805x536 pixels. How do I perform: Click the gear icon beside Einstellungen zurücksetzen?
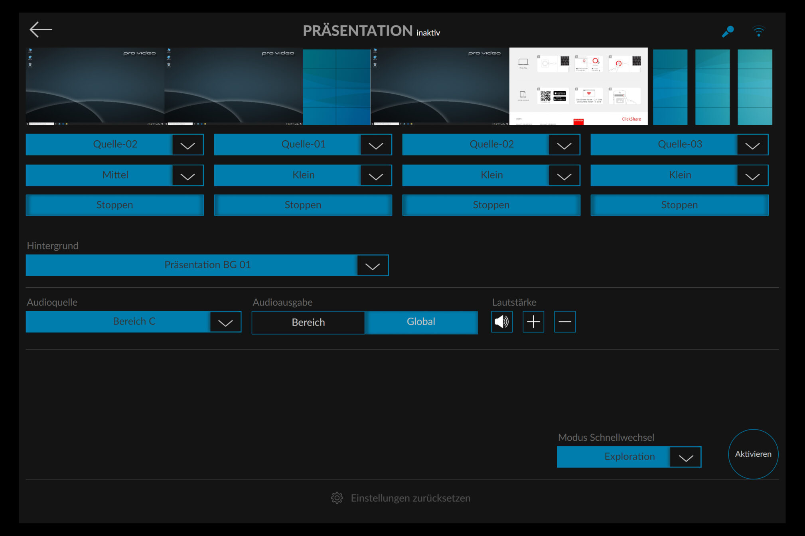337,498
